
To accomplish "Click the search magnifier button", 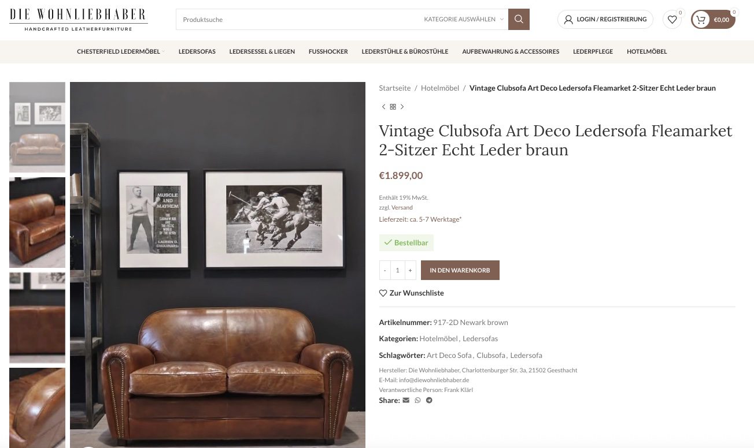I will click(x=519, y=19).
